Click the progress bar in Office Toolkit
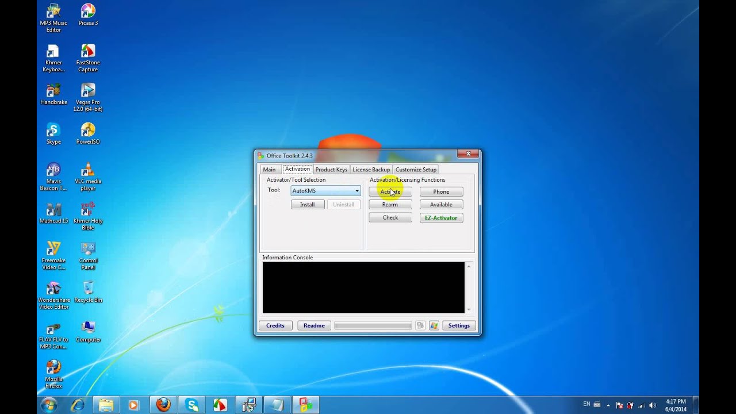This screenshot has width=736, height=414. (373, 325)
